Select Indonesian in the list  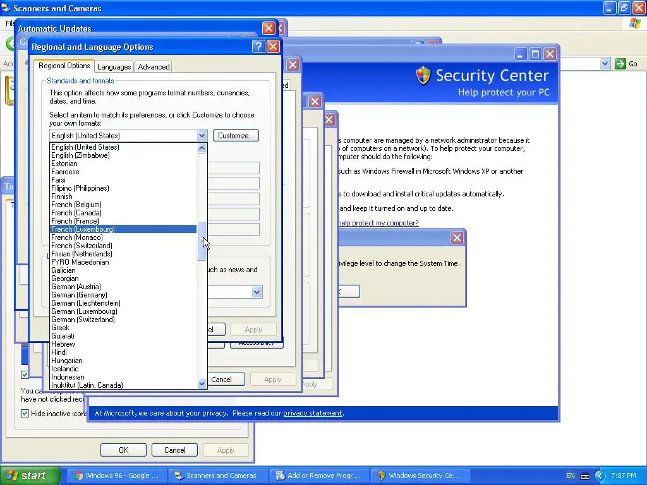click(x=123, y=377)
